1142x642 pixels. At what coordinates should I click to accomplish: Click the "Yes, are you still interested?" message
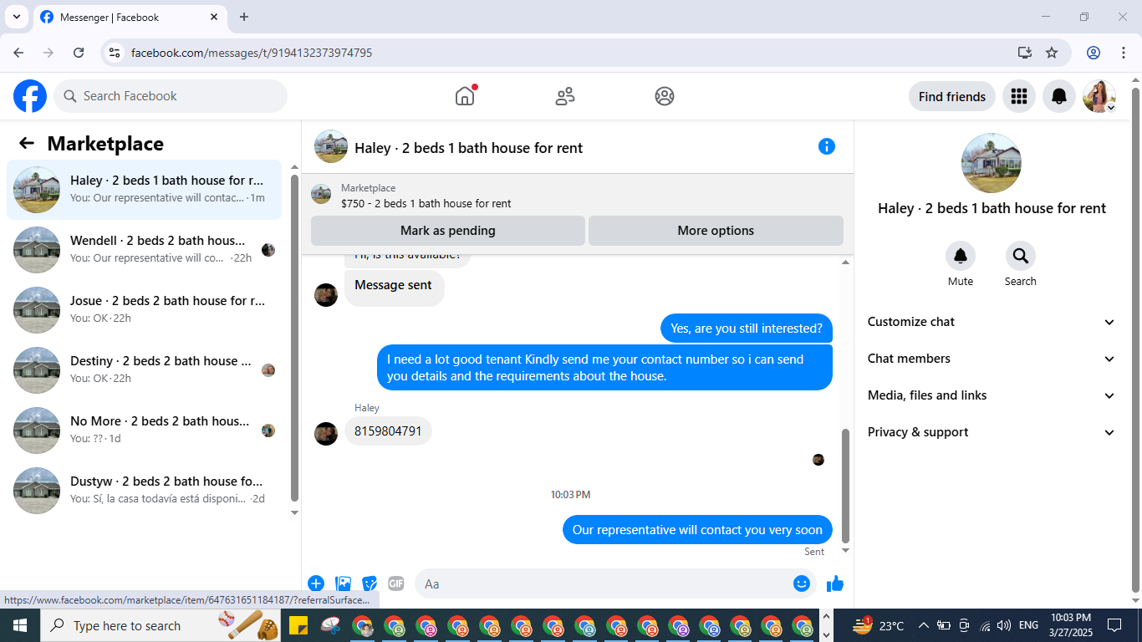tap(747, 329)
